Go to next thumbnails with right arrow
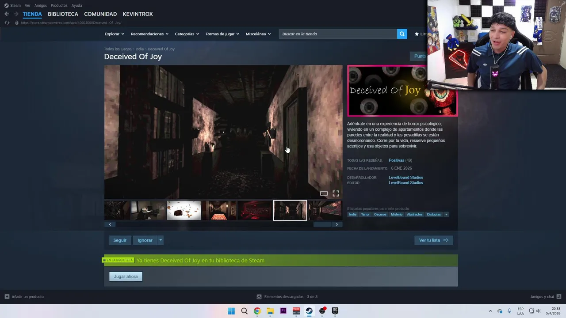Image resolution: width=566 pixels, height=318 pixels. (337, 224)
